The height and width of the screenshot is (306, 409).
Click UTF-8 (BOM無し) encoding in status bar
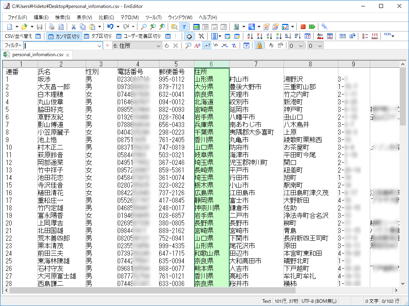tap(319, 301)
